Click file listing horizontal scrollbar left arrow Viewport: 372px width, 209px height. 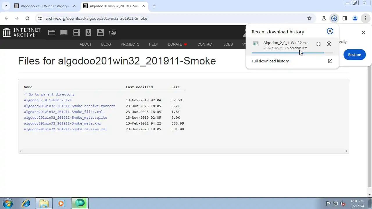coord(20,151)
